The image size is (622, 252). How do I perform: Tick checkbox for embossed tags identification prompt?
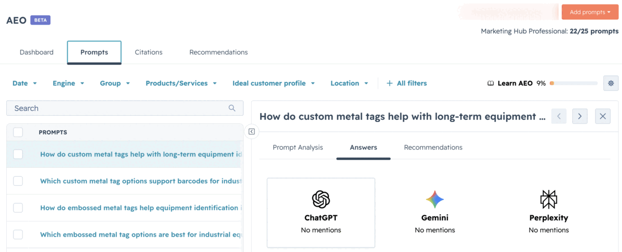[x=18, y=207]
